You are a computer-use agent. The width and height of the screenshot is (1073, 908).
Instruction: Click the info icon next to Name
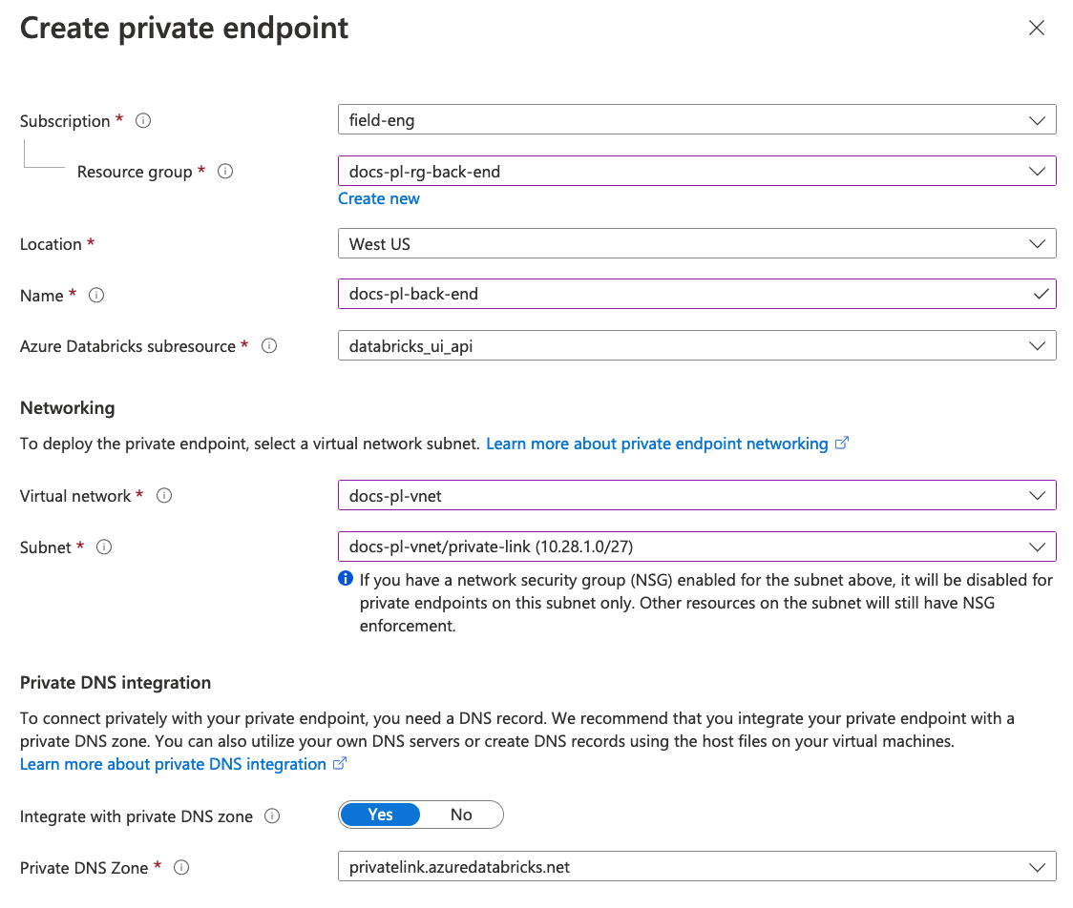[x=96, y=296]
